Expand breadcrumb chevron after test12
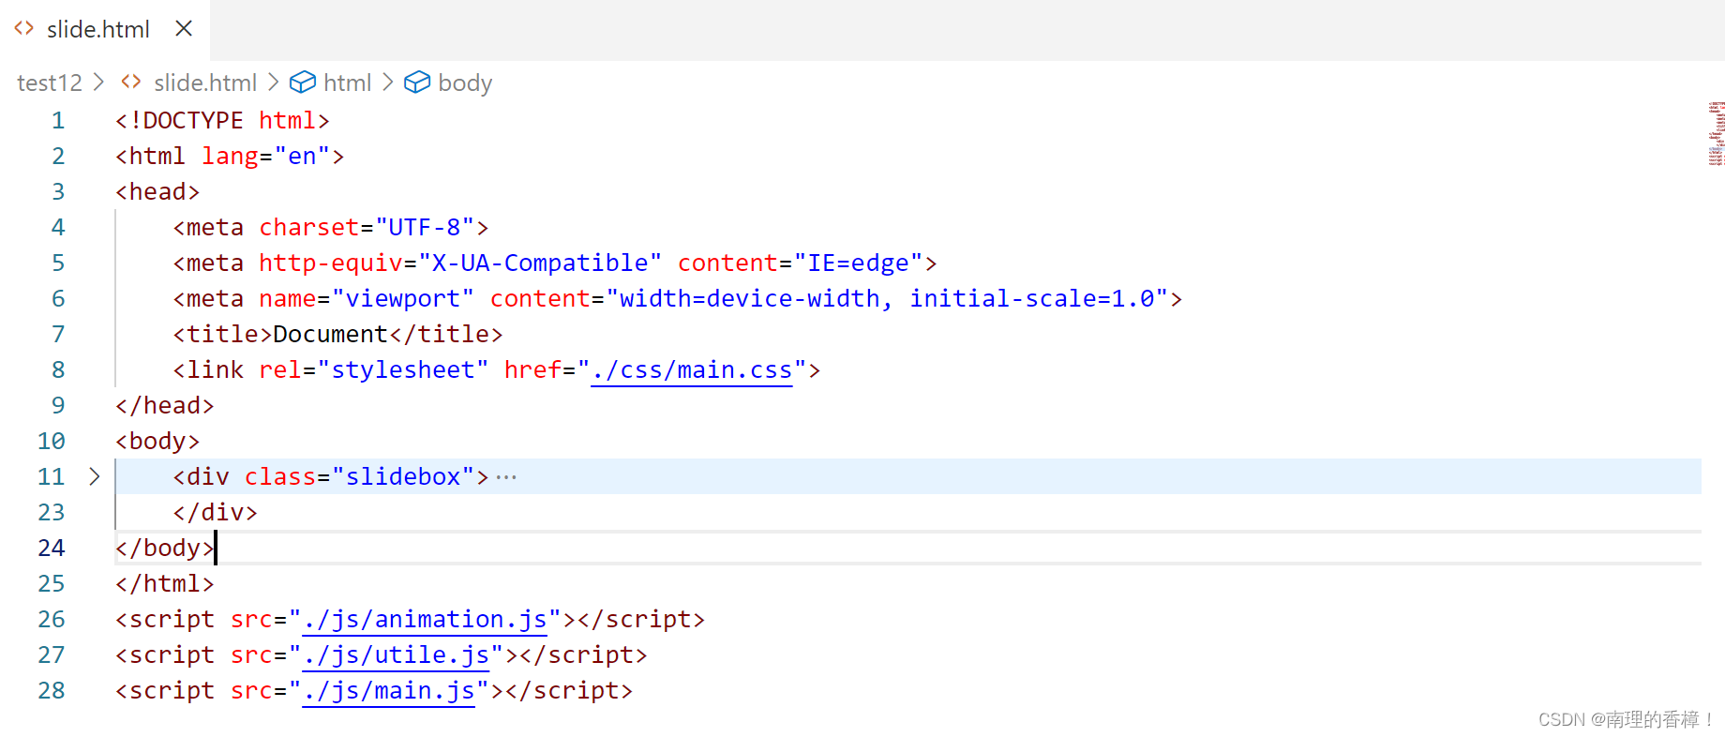Screen dimensions: 1725x737 pyautogui.click(x=98, y=83)
